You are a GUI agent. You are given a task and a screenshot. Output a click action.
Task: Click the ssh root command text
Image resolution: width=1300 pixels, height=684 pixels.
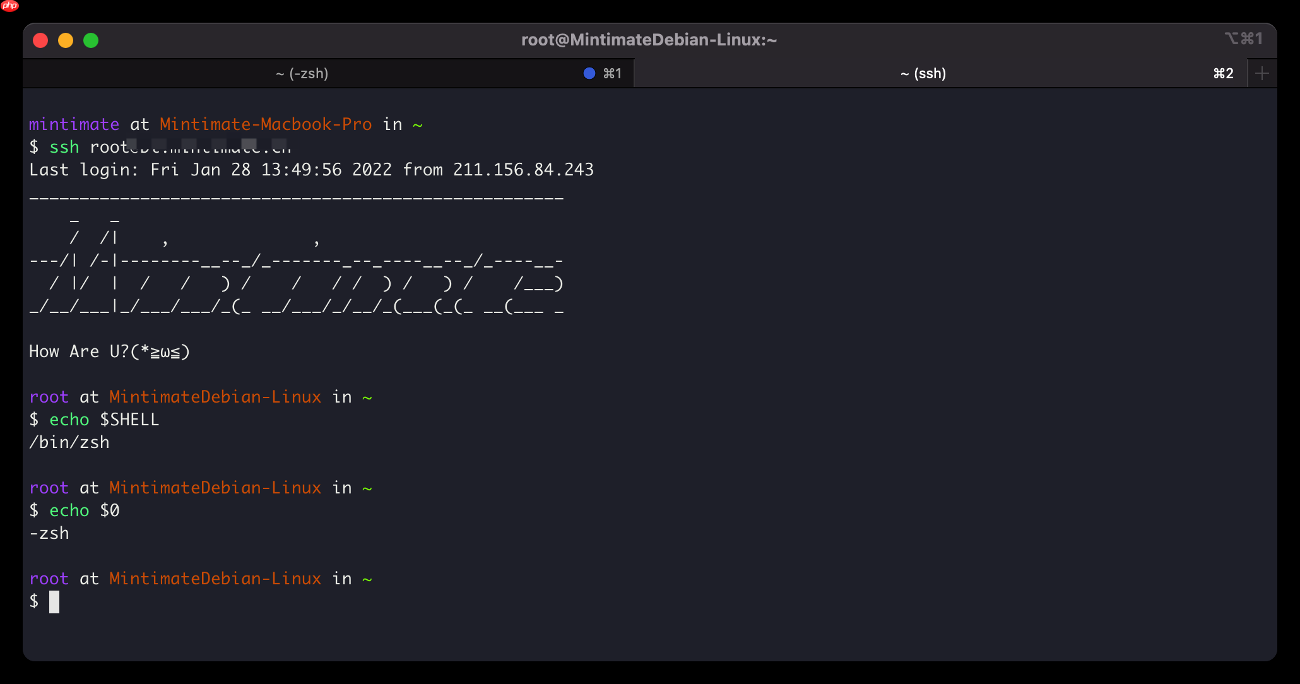161,147
